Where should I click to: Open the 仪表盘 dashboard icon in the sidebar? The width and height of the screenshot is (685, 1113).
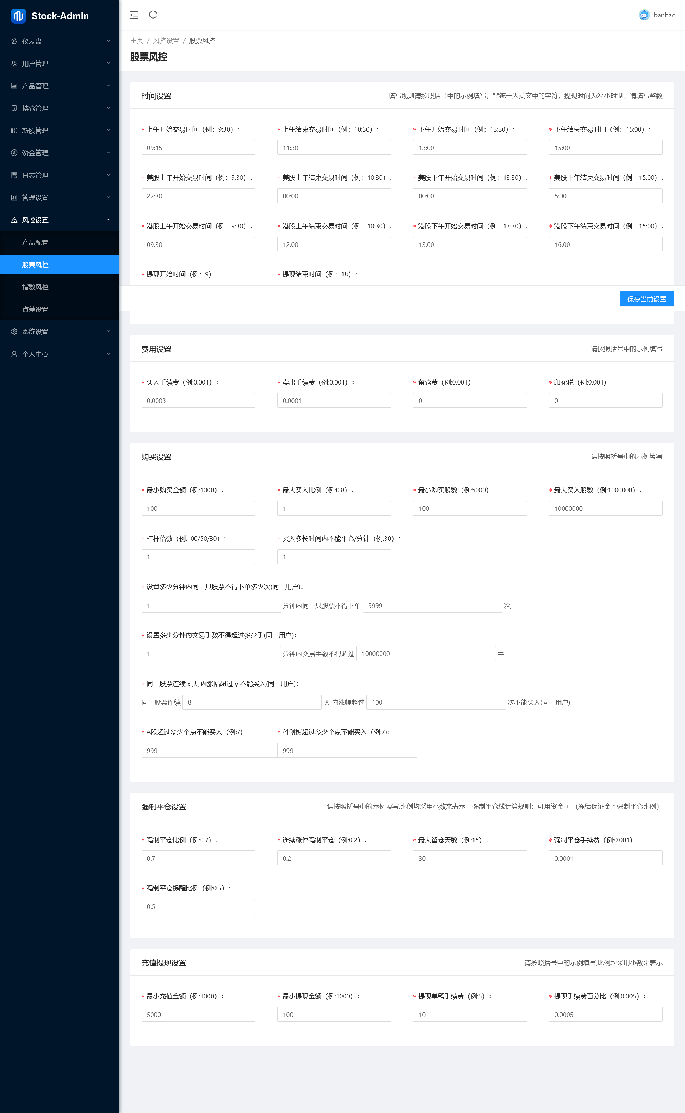point(14,41)
